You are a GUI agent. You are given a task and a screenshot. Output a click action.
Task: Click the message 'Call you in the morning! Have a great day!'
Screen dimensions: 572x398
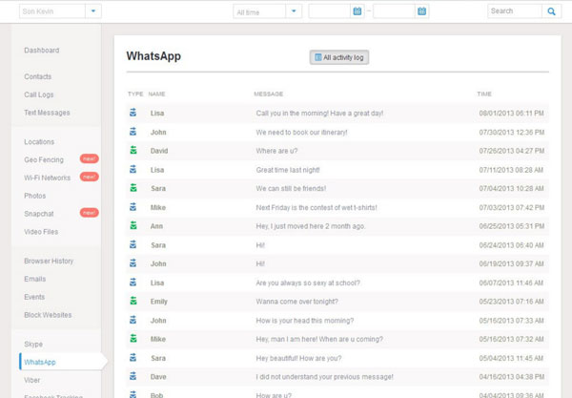319,114
